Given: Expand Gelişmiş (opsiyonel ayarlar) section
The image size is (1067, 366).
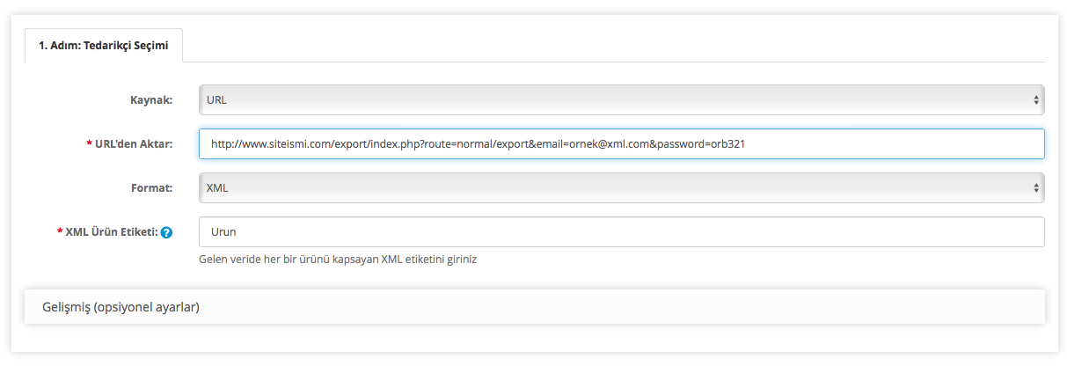Looking at the screenshot, I should 121,307.
